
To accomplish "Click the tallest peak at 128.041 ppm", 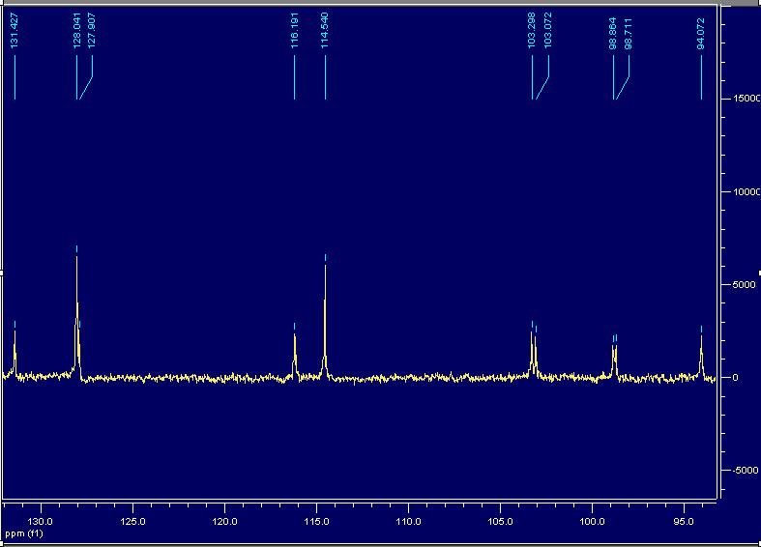I will [x=76, y=315].
